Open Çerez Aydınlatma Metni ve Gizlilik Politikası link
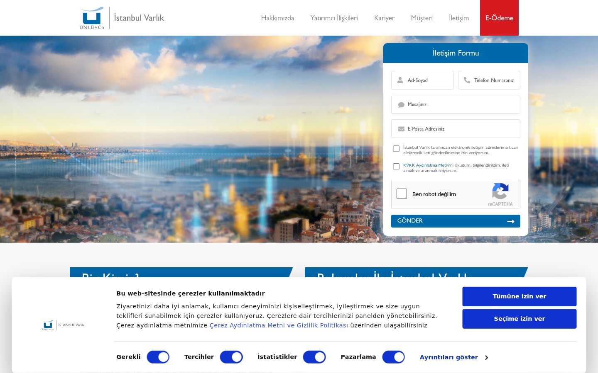 (279, 325)
